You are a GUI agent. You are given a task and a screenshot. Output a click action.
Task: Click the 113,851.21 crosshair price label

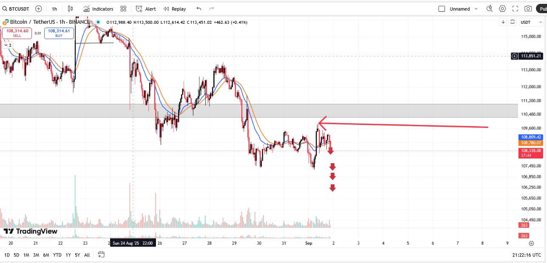[531, 56]
